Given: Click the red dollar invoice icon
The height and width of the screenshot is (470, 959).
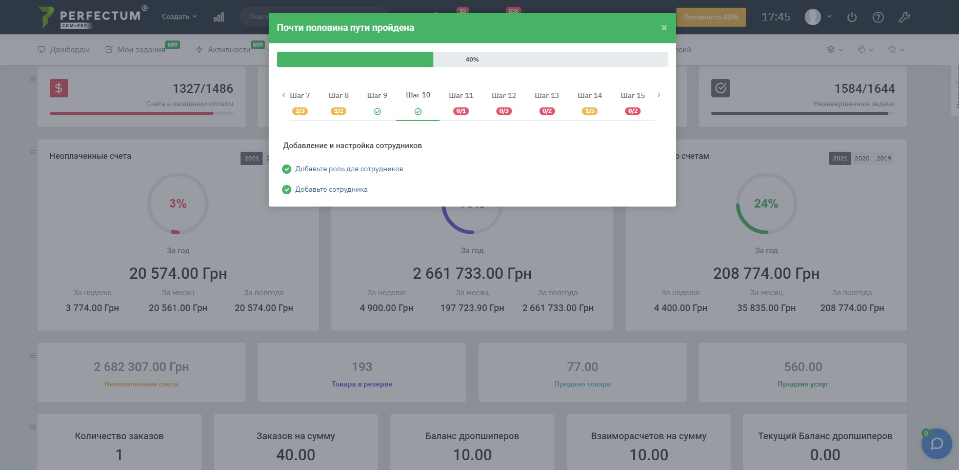Looking at the screenshot, I should click(59, 88).
